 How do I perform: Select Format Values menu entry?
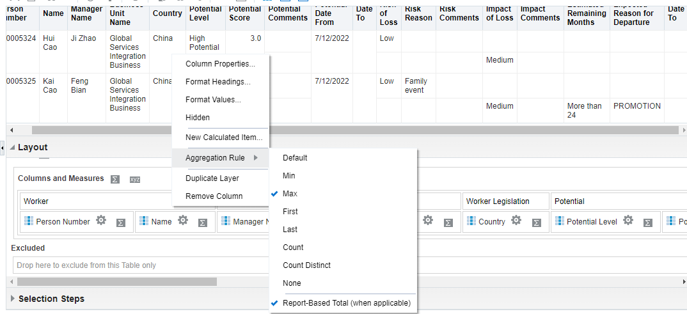coord(221,100)
